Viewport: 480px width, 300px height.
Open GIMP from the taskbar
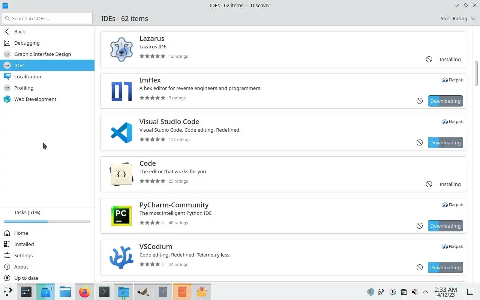[x=143, y=291]
